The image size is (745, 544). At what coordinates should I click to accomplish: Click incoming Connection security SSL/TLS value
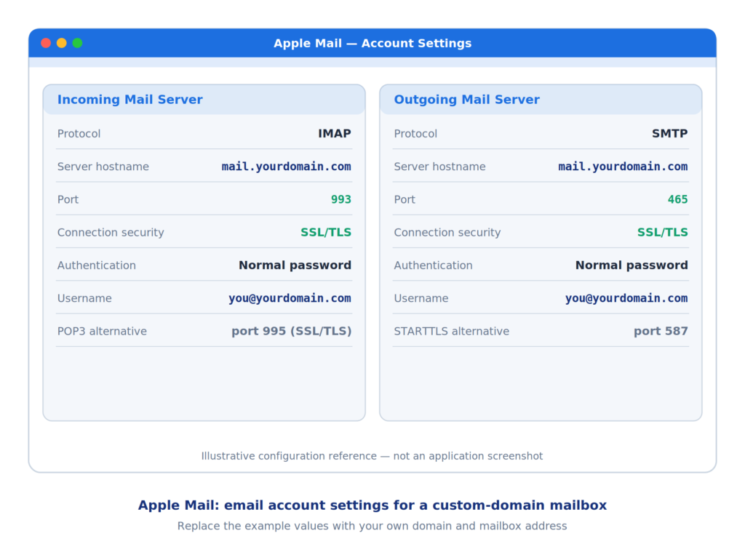click(x=326, y=232)
